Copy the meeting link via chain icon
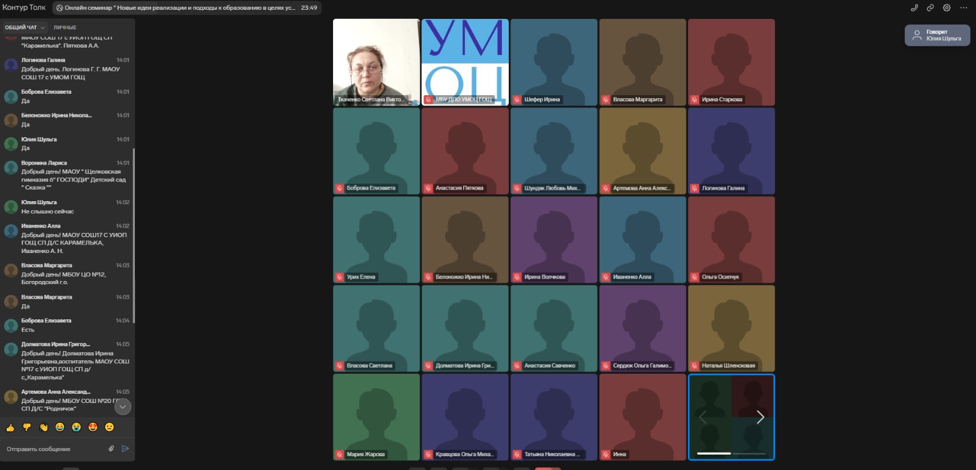Viewport: 976px width, 470px height. pos(930,8)
